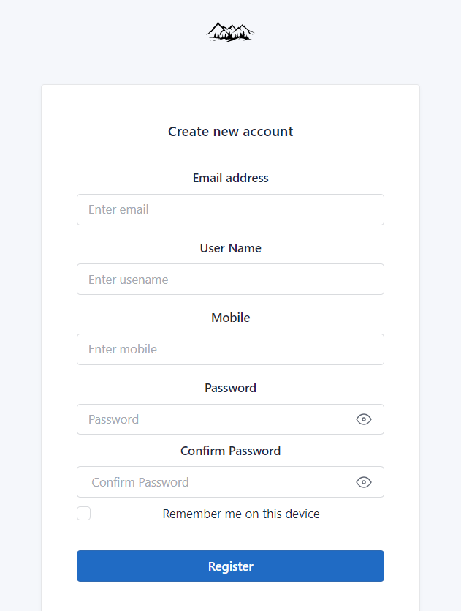Click into the Enter mobile field

coord(230,349)
